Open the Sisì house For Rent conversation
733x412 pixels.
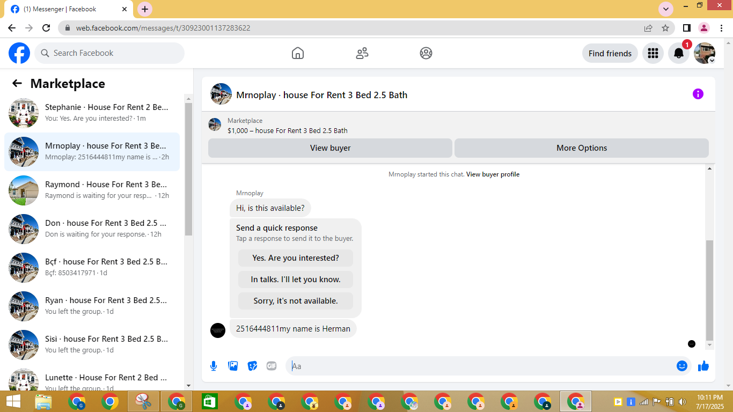click(x=92, y=345)
